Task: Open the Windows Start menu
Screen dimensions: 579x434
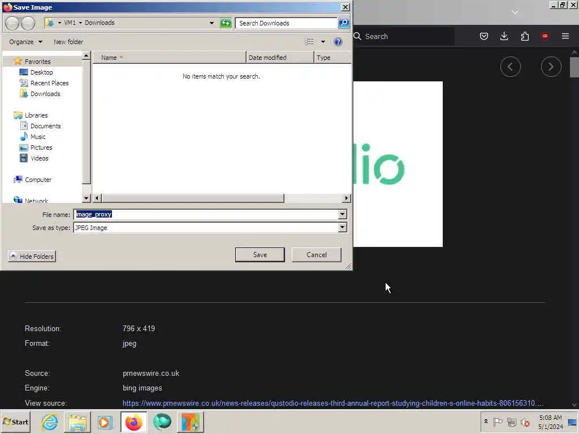Action: [15, 422]
